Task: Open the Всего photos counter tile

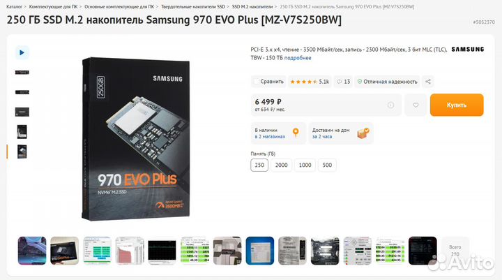Action: tap(455, 251)
